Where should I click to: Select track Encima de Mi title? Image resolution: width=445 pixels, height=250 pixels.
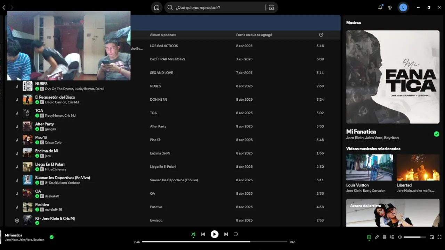pos(47,151)
